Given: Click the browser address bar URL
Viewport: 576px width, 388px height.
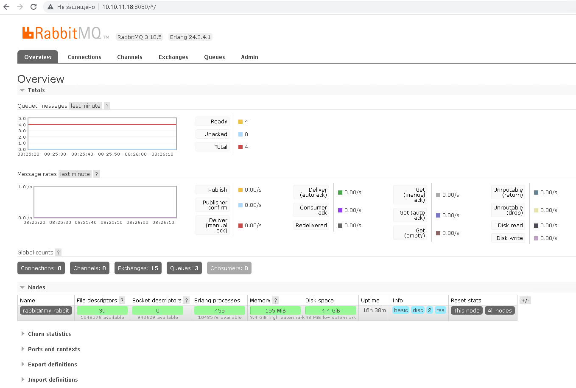Looking at the screenshot, I should point(129,7).
